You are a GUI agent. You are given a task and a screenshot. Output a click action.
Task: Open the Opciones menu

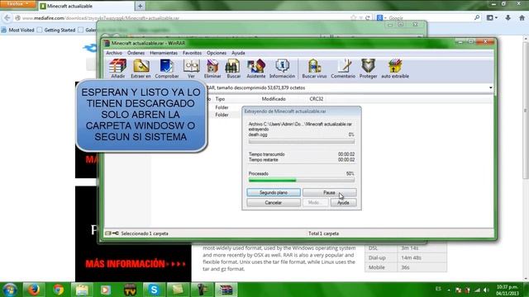(217, 53)
